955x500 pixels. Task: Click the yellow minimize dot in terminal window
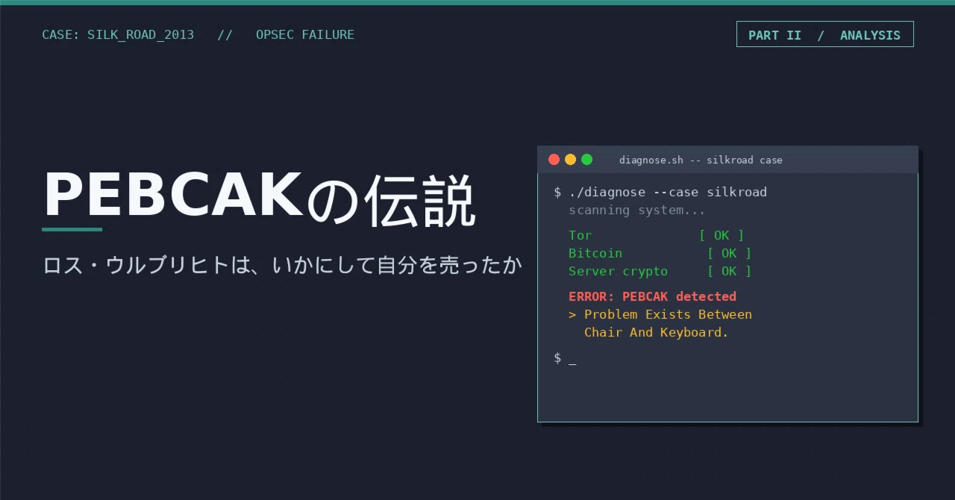[x=570, y=159]
